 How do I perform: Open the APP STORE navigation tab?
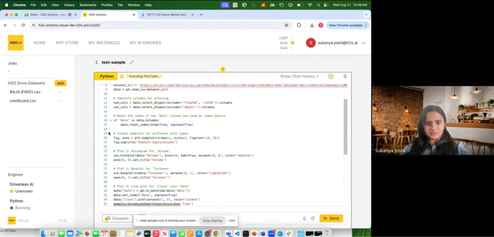point(67,43)
